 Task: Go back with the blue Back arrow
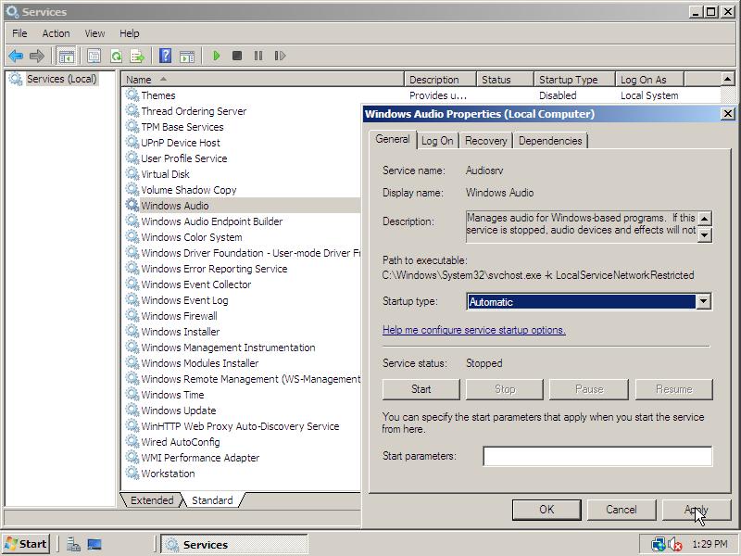pyautogui.click(x=16, y=56)
